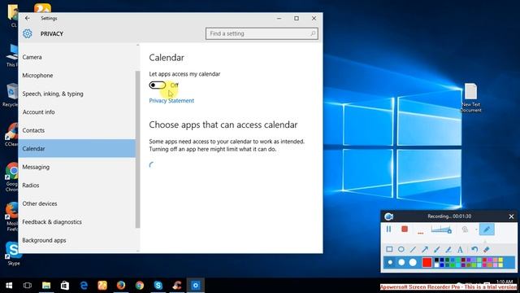This screenshot has width=520, height=293.
Task: Select the Skype desktop shortcut
Action: (14, 254)
